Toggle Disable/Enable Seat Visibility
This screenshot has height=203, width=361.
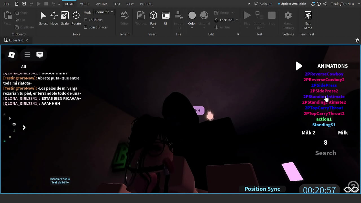(60, 181)
